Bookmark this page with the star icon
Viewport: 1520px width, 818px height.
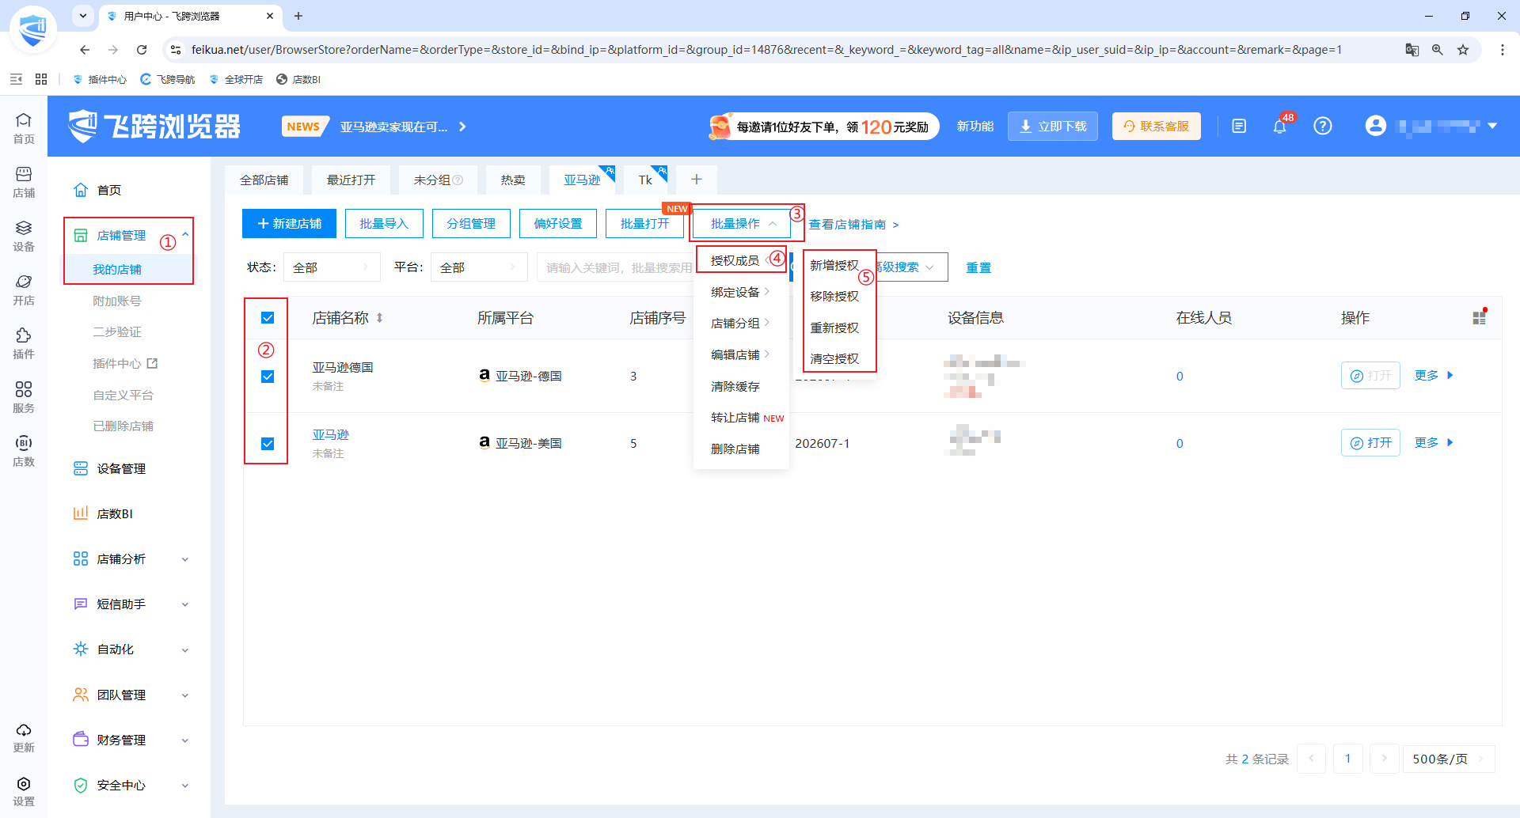[x=1463, y=50]
